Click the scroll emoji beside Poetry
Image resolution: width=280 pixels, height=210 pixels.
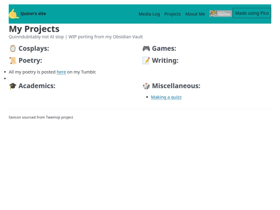[12, 61]
